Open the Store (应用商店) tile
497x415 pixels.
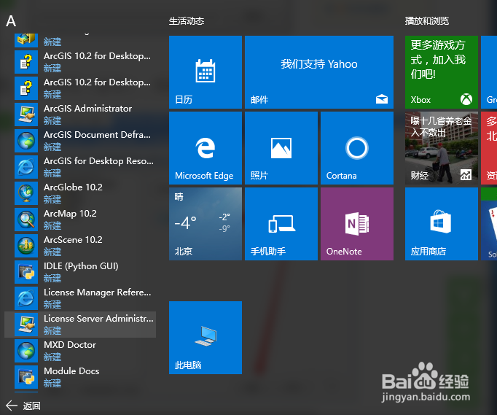pos(442,224)
